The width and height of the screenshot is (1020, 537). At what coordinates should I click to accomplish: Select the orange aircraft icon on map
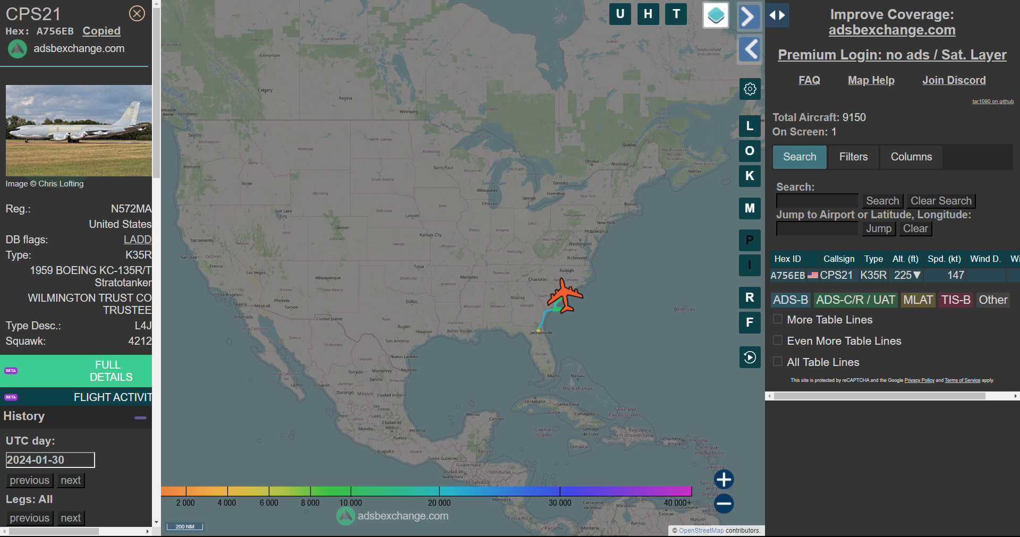tap(565, 296)
